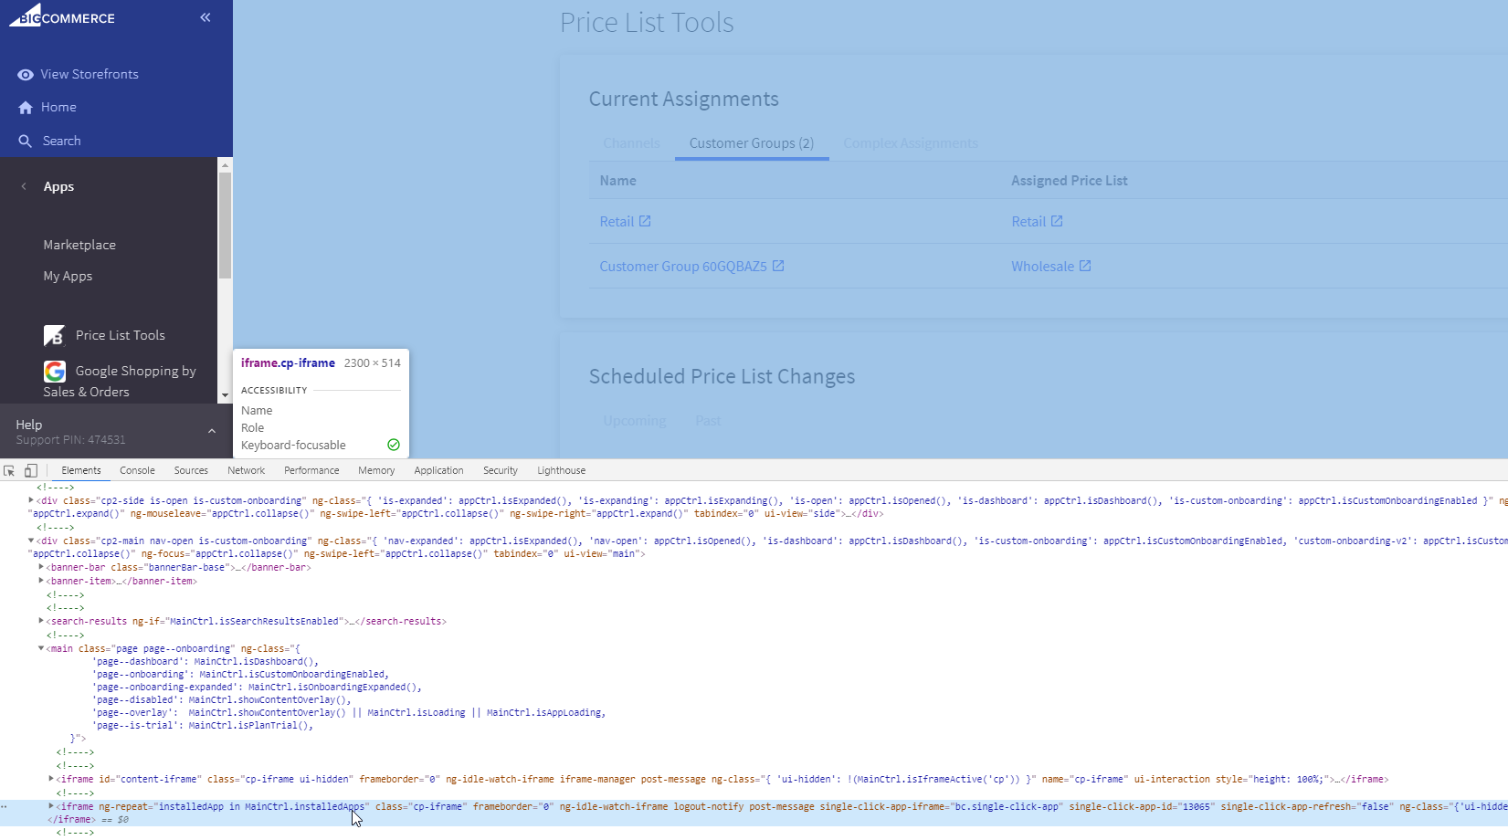Open the Retail customer group link
Image resolution: width=1508 pixels, height=840 pixels.
[x=617, y=222]
